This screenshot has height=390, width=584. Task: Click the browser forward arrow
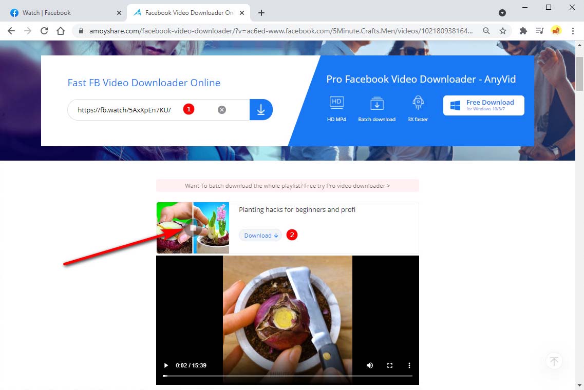tap(28, 31)
